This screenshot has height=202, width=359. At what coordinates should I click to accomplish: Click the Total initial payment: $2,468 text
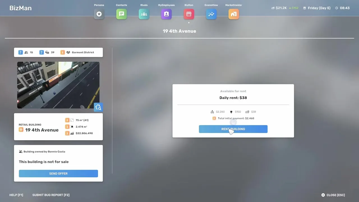tap(236, 118)
